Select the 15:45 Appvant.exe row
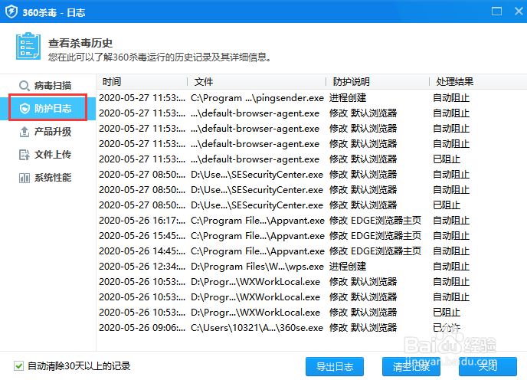This screenshot has height=380, width=527. (x=312, y=236)
